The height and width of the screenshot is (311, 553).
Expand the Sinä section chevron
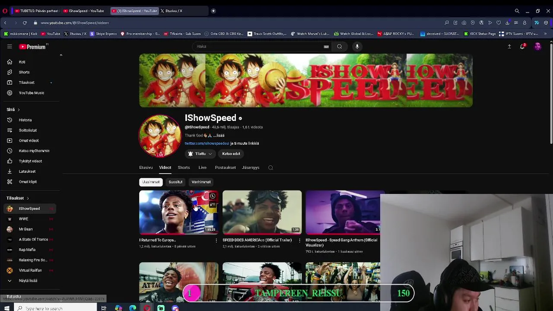tap(19, 110)
